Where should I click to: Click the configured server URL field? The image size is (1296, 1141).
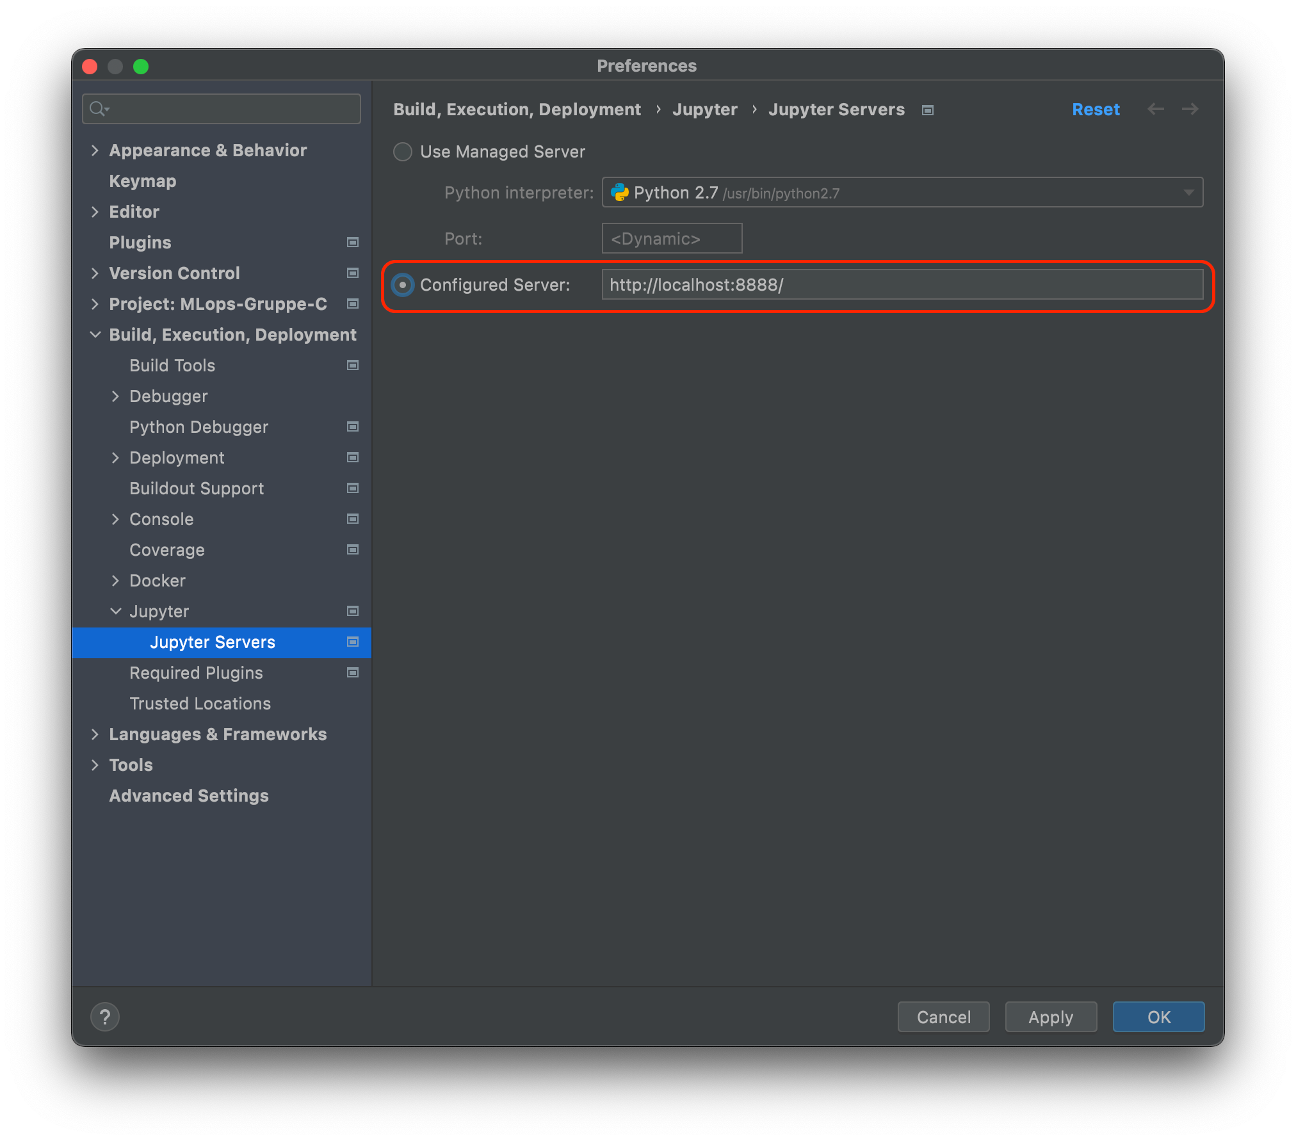pos(902,285)
